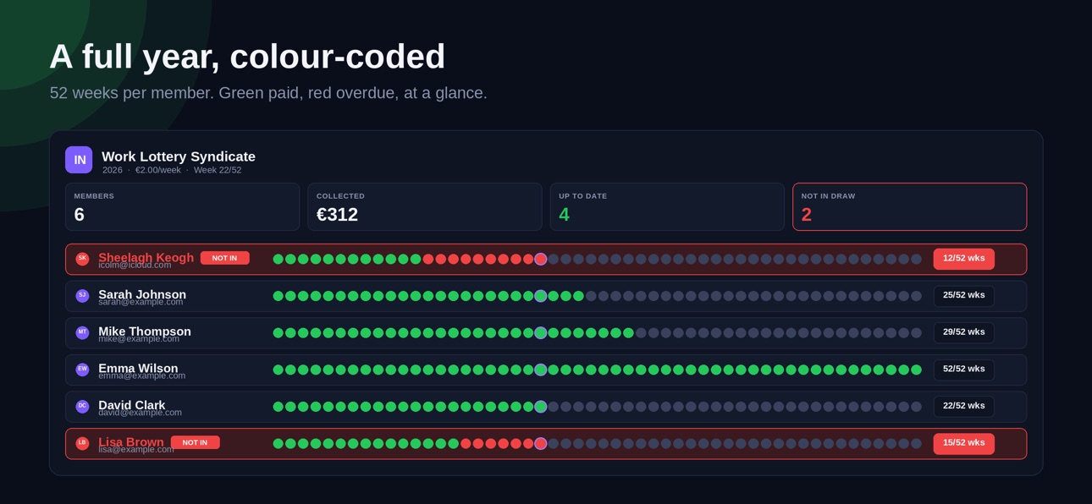
Task: Select the ringed current-week dot in Sarah Johnson's row
Action: point(541,296)
